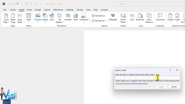This screenshot has height=104, width=185.
Task: Click the Redo icon
Action: tap(37, 4)
